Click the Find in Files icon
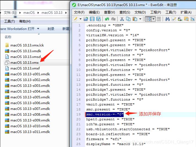This screenshot has height=147, width=196. [x=186, y=19]
